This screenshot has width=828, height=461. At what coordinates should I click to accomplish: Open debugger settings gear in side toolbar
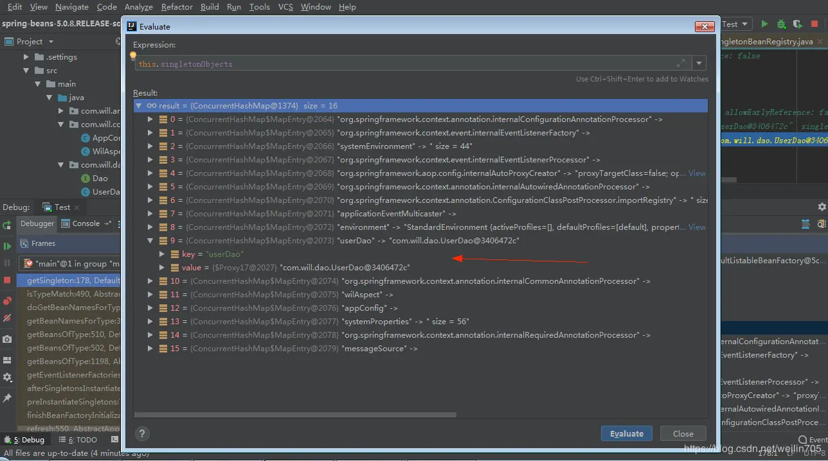[x=7, y=378]
